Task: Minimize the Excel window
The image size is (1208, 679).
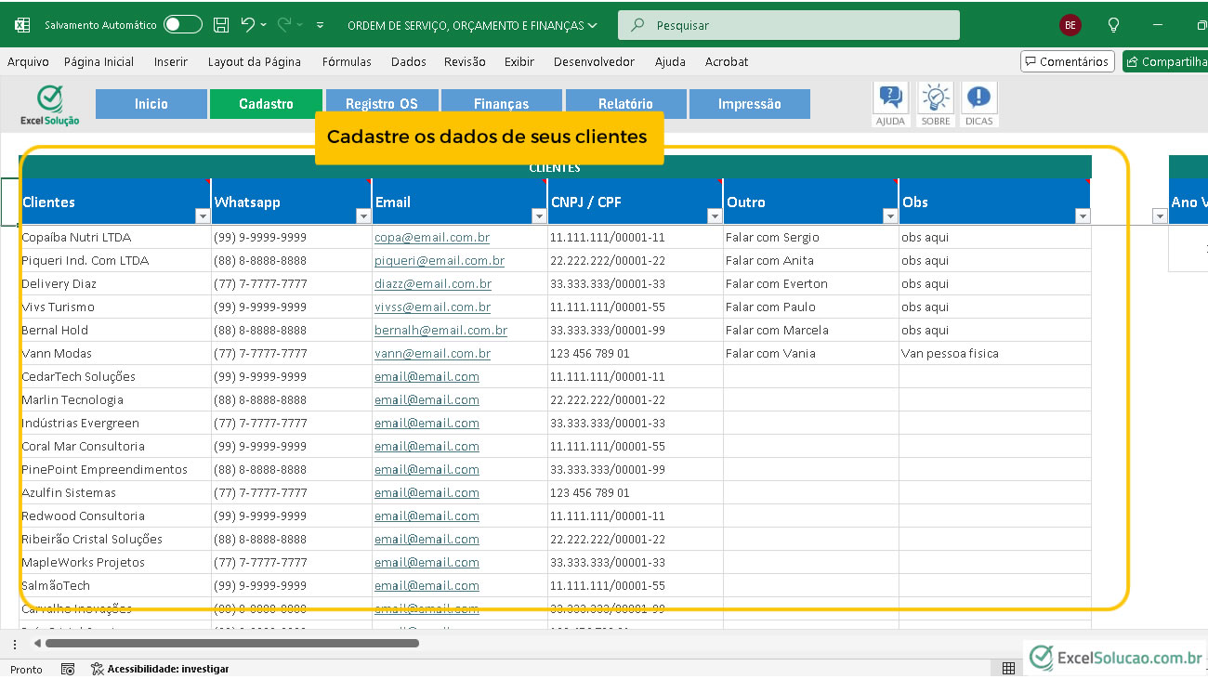Action: pos(1158,25)
